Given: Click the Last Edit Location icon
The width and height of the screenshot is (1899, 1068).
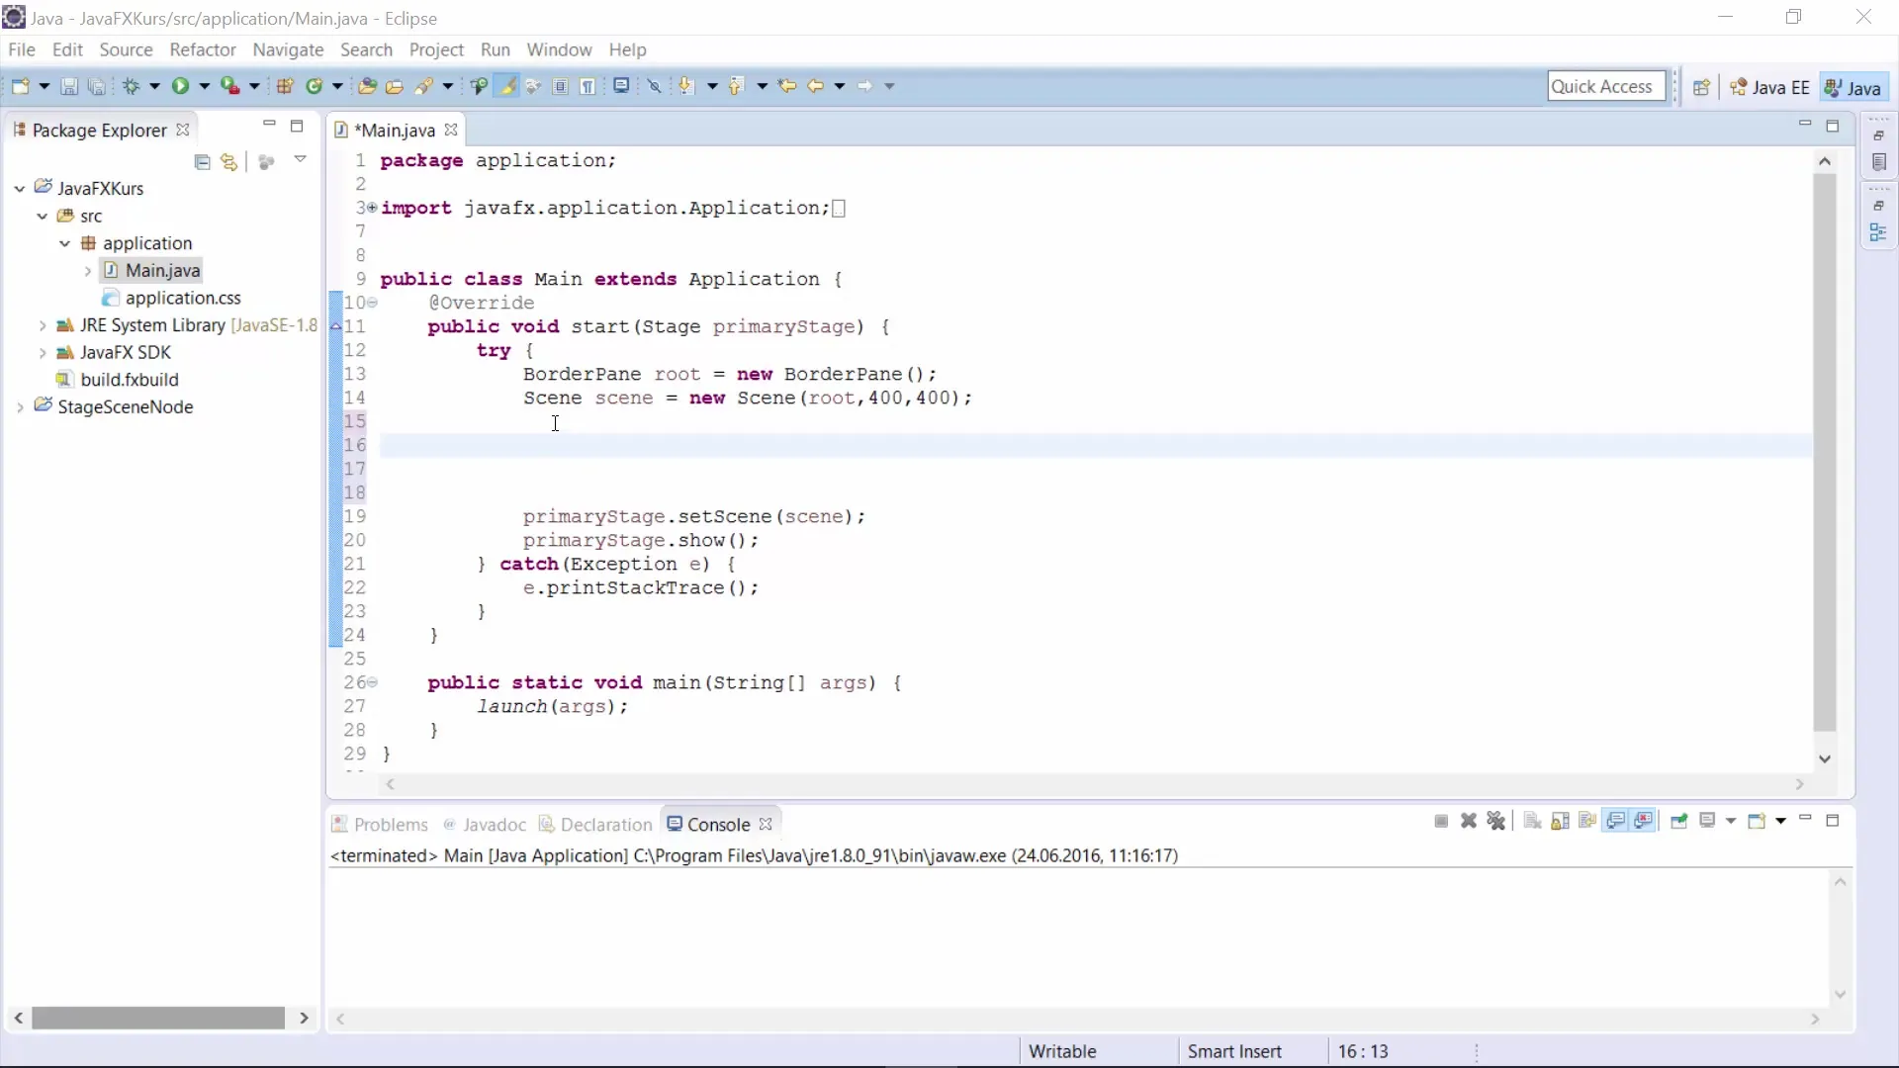Looking at the screenshot, I should (787, 86).
